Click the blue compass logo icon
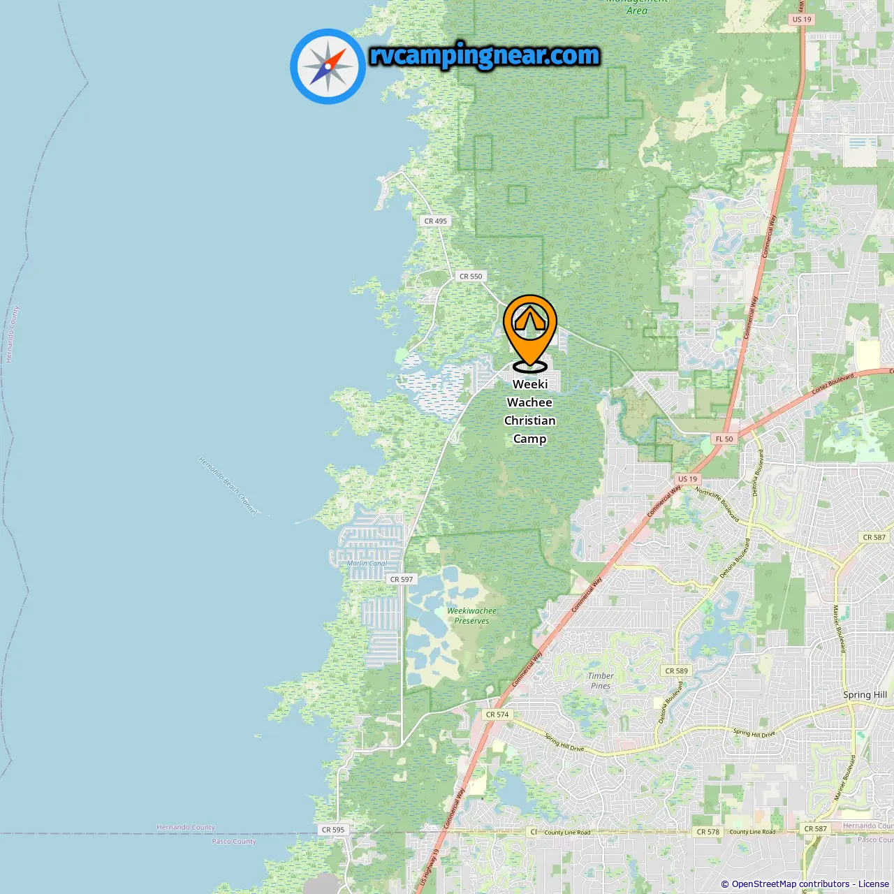The height and width of the screenshot is (894, 894). 328,66
